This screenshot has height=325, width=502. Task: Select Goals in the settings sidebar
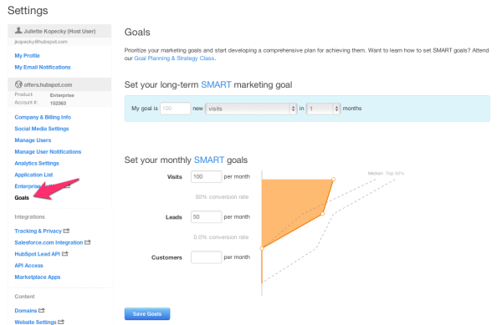(x=22, y=197)
